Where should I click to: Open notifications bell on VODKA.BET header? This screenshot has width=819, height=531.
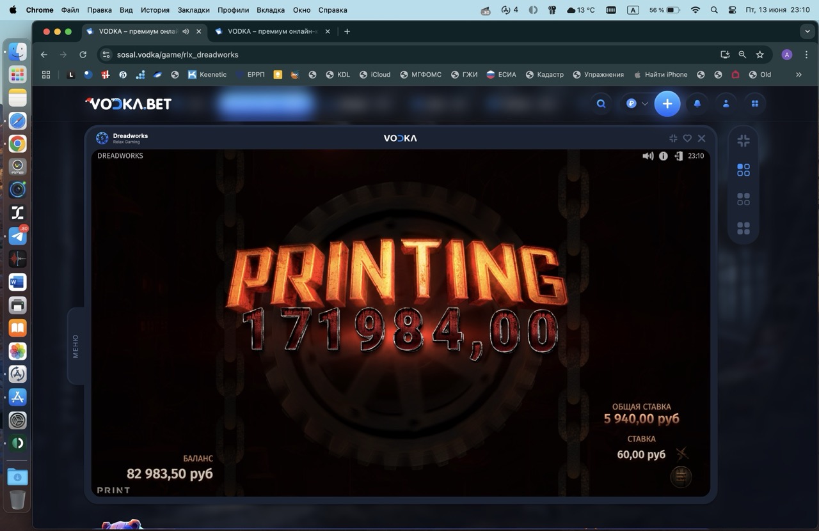click(x=697, y=104)
